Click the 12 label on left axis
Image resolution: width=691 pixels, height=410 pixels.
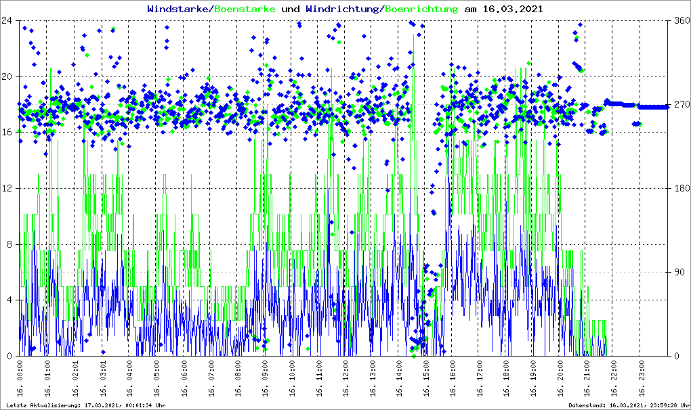point(7,188)
